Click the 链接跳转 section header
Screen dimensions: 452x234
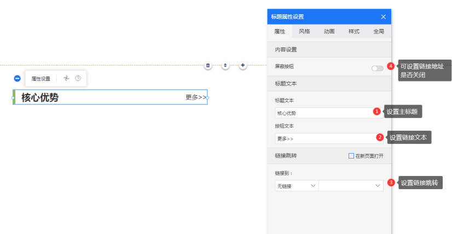point(286,156)
